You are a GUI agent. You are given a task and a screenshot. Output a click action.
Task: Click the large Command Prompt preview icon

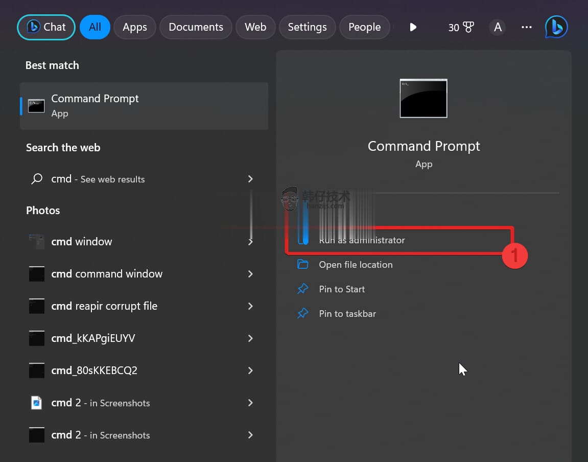tap(424, 99)
